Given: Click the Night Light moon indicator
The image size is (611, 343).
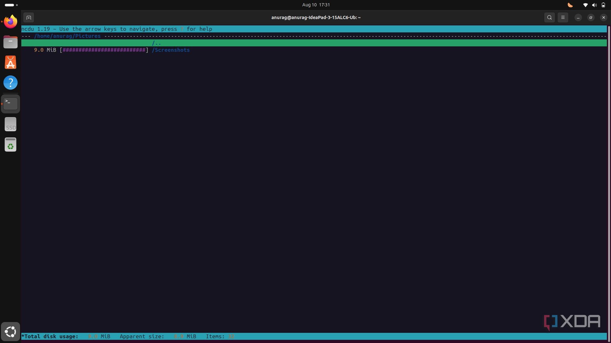Looking at the screenshot, I should point(570,5).
